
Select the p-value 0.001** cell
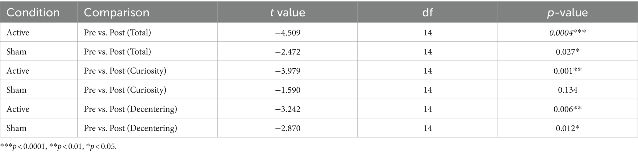568,71
